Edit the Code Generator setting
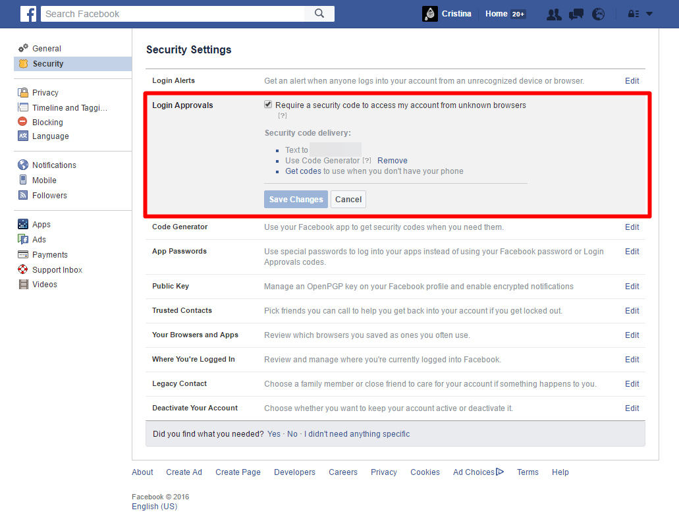Viewport: 679px width, 527px height. click(632, 227)
